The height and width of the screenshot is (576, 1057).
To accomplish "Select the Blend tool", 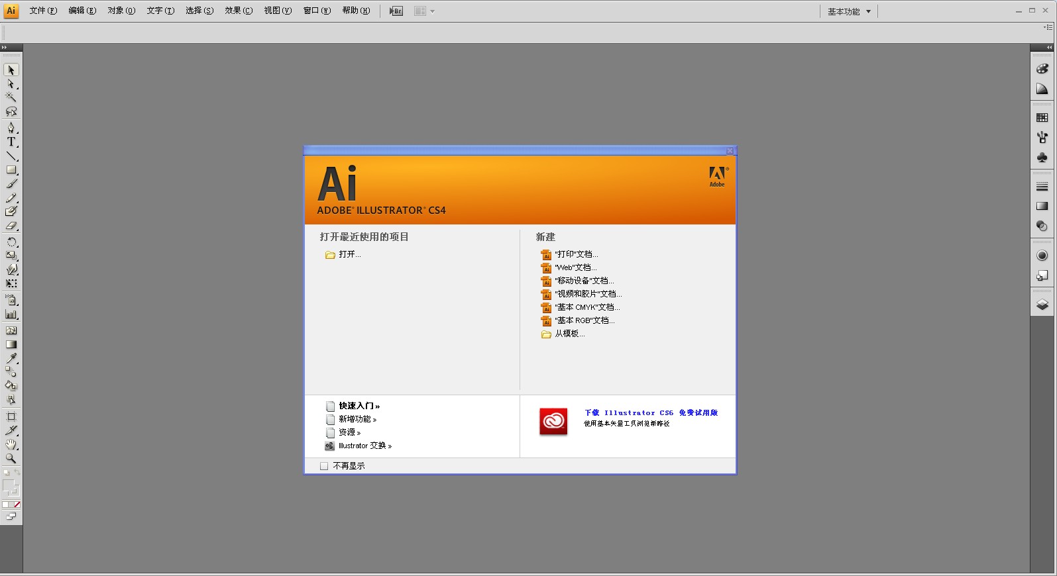I will pos(11,372).
